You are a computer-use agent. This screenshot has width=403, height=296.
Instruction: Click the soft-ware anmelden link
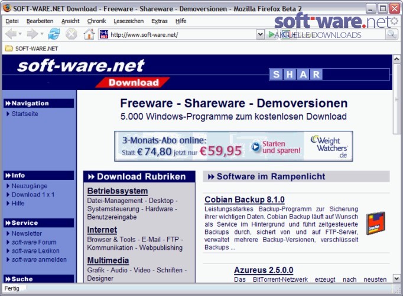point(39,260)
